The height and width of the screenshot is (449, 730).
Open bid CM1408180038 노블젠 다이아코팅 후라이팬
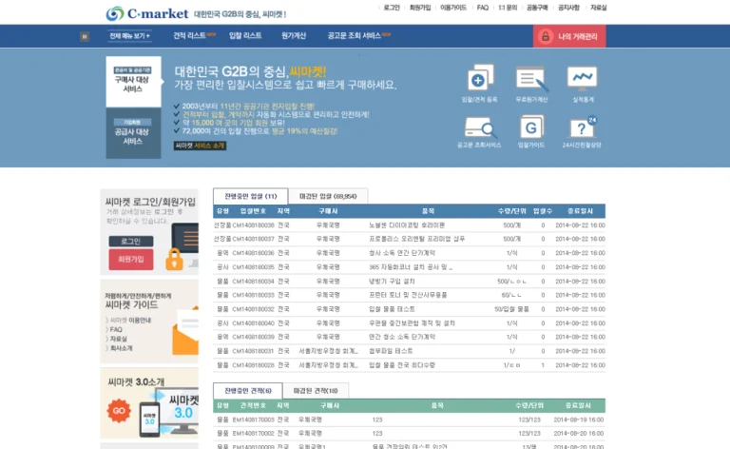[x=410, y=225]
